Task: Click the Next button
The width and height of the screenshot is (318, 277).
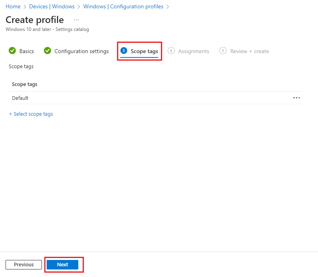Action: click(x=62, y=264)
